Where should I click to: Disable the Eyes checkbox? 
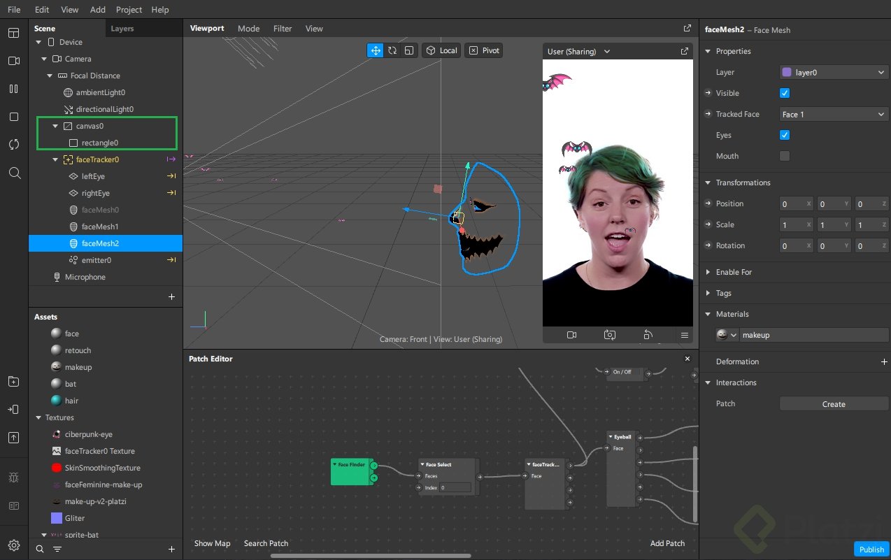point(785,135)
